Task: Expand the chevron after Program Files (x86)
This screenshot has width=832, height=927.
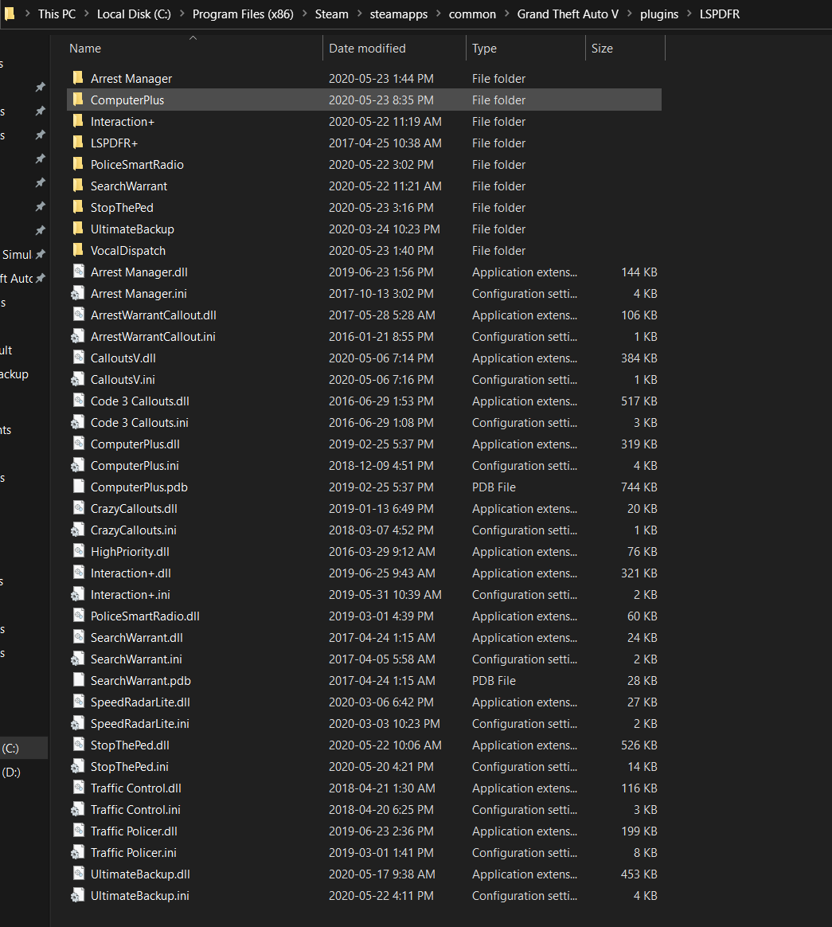Action: pos(304,14)
